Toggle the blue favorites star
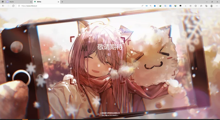Image resolution: width=220 pixels, height=120 pixels. pos(155,6)
